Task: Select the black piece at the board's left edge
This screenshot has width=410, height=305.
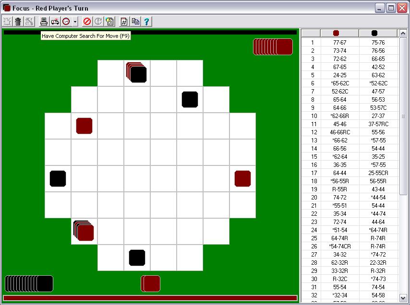Action: (58, 178)
